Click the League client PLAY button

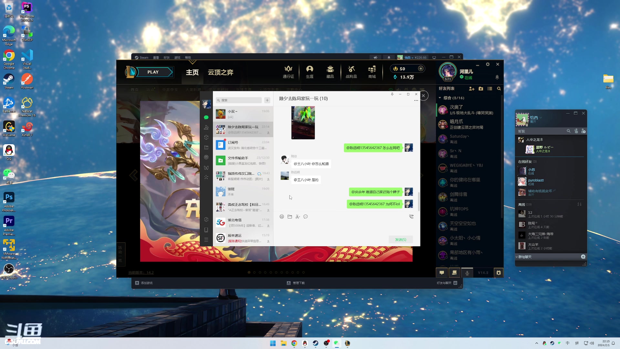click(x=153, y=72)
